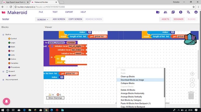Open 'global list' dropdown on lower get block
201x112 pixels.
(76, 74)
